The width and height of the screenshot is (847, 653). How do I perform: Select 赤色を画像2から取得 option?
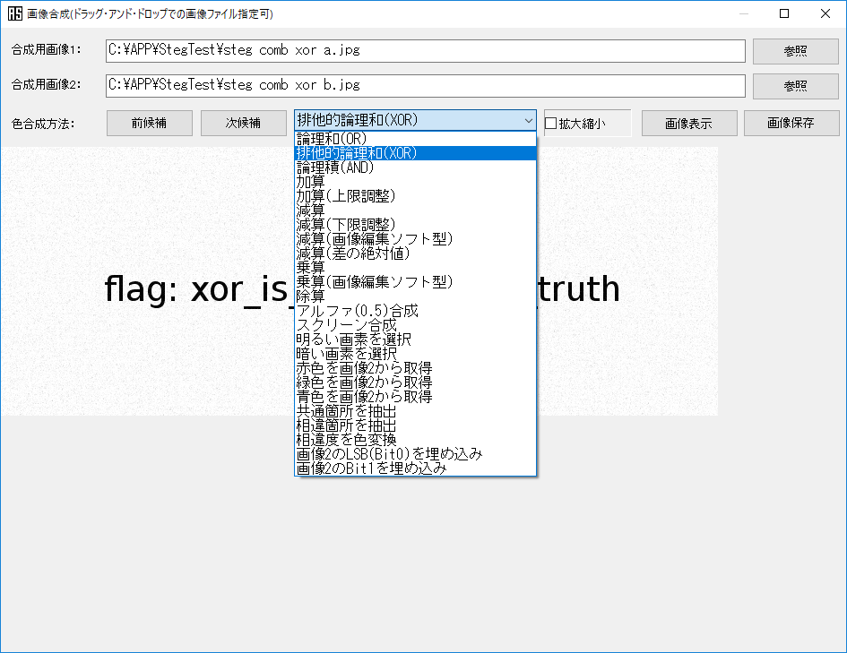(415, 368)
